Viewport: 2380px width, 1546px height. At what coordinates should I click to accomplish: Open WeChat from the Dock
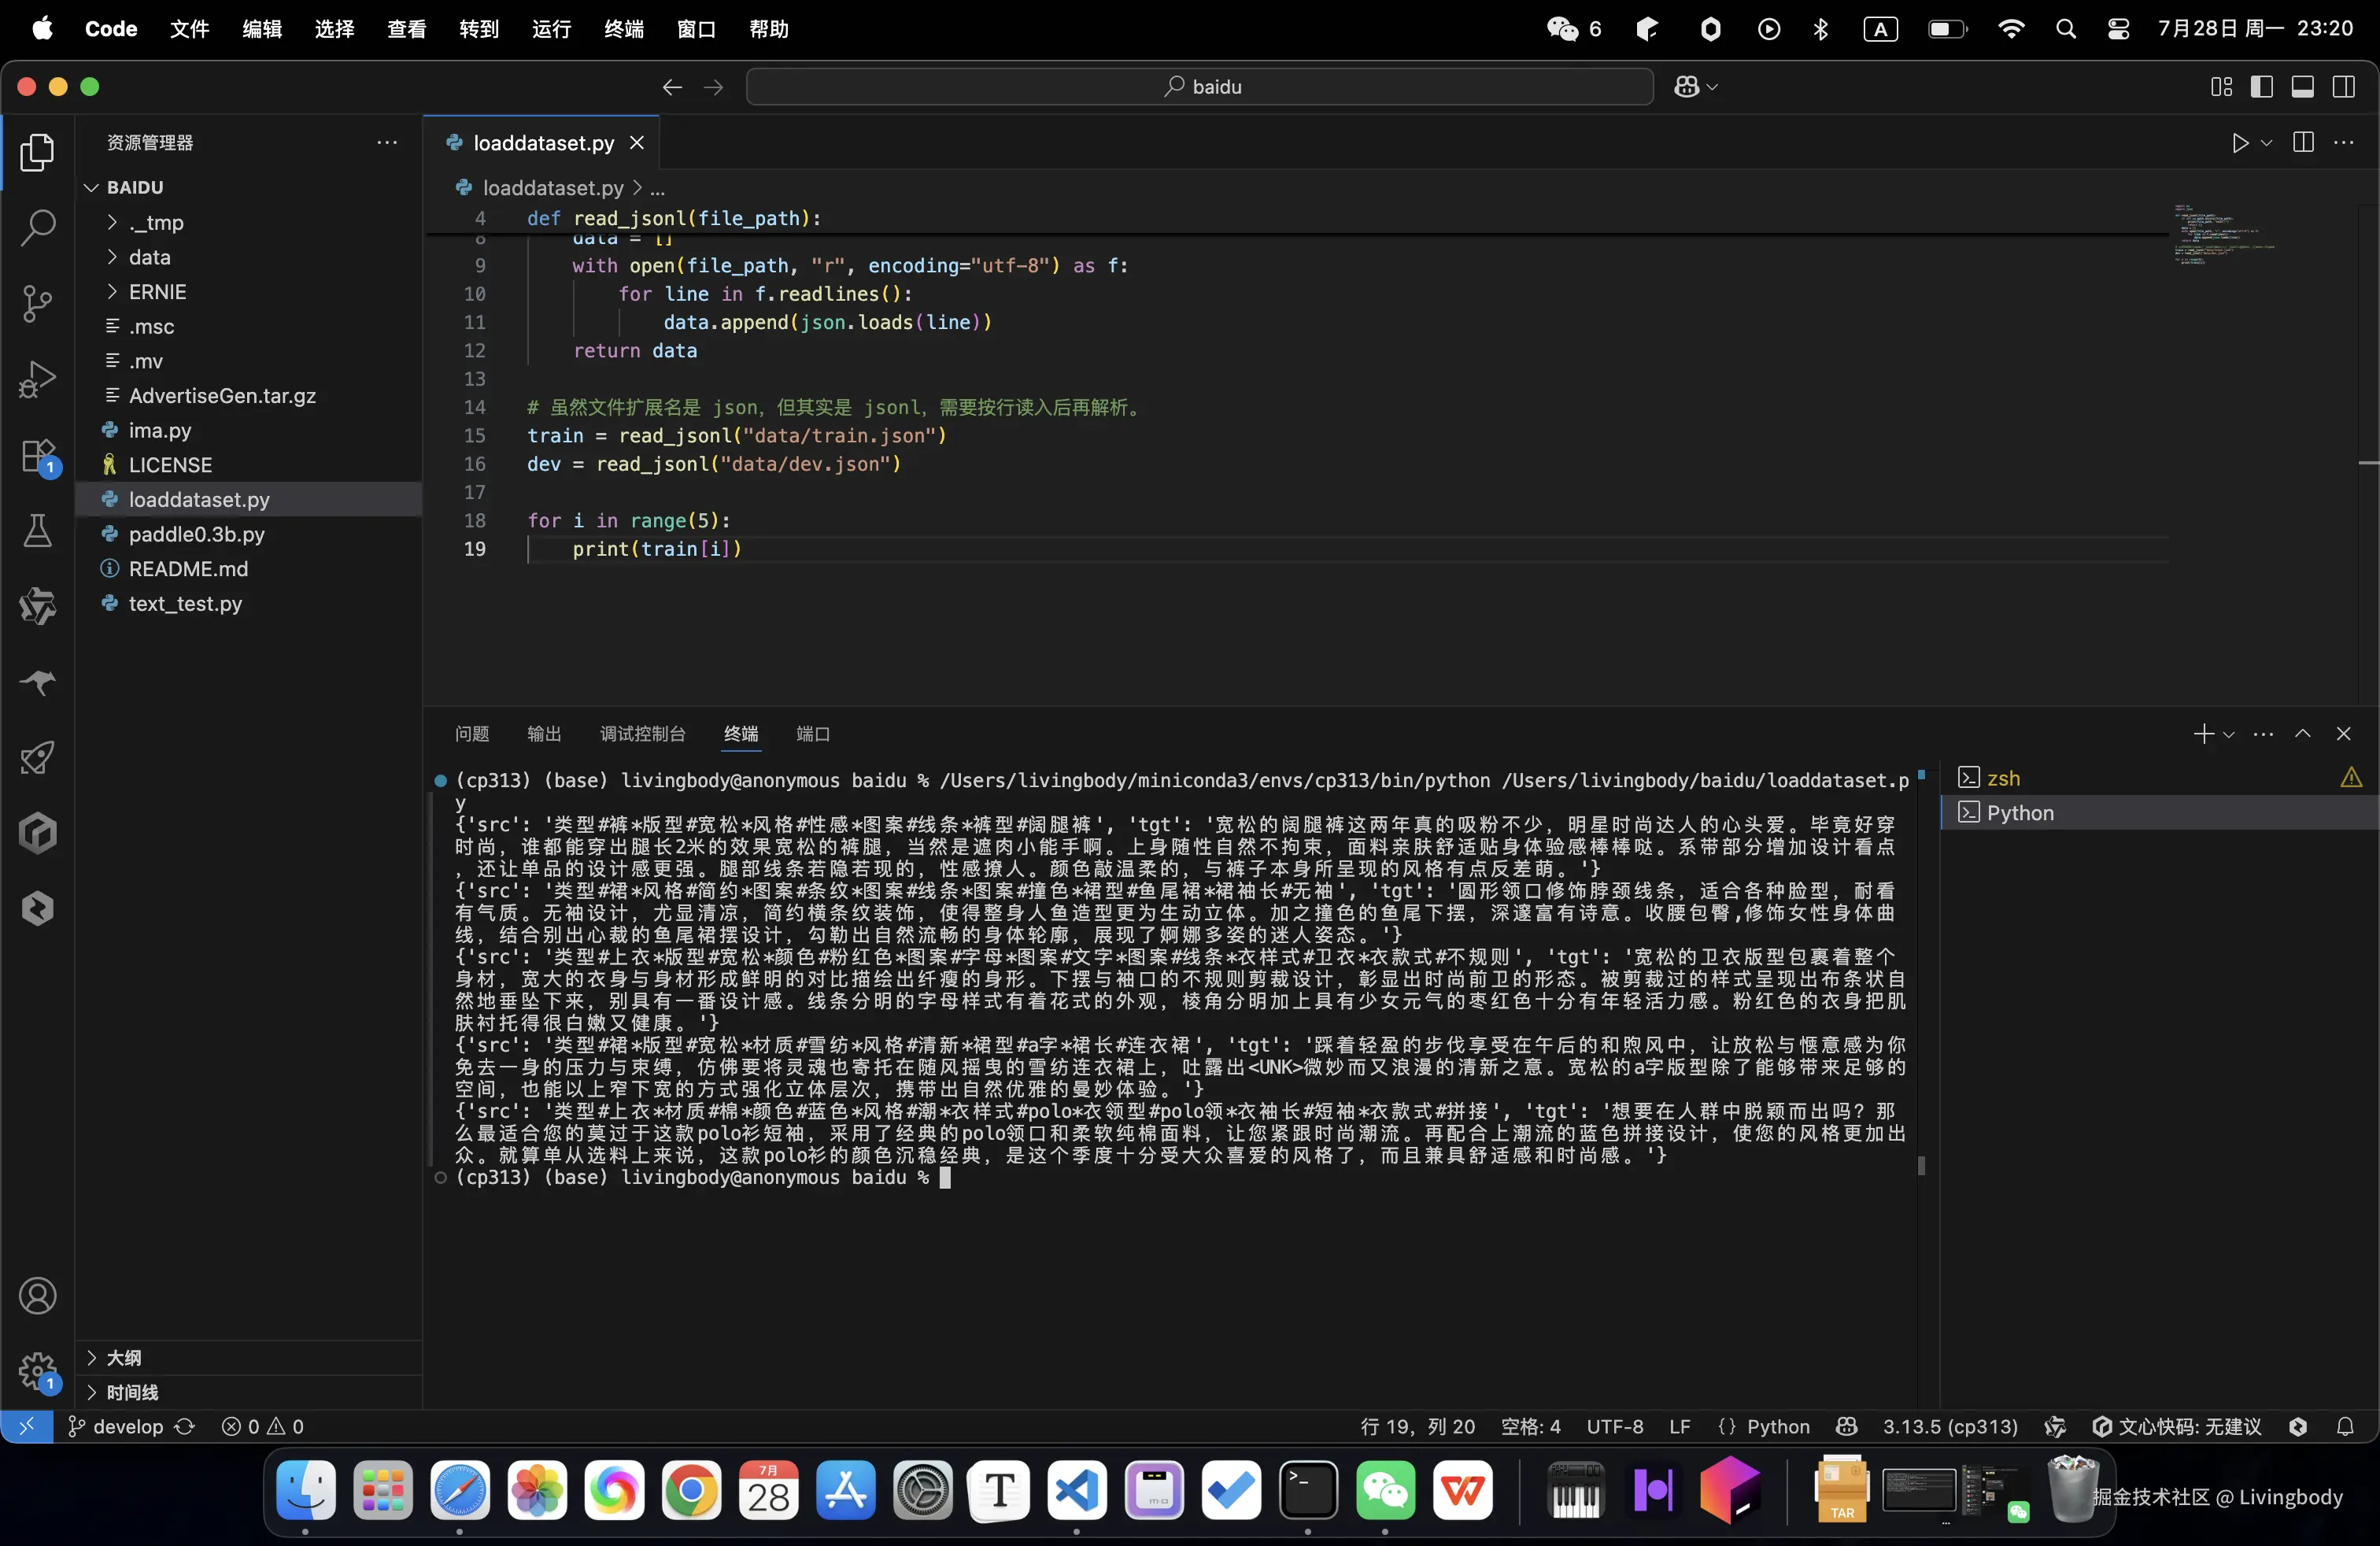1385,1490
